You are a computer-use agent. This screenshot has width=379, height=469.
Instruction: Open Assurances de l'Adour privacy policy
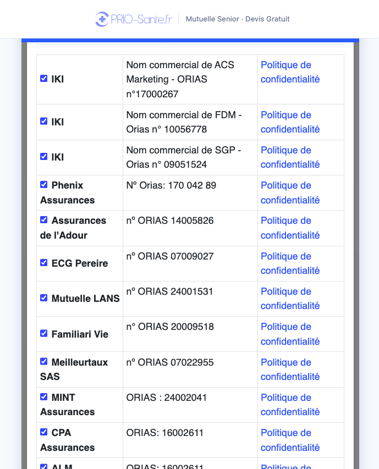click(290, 228)
